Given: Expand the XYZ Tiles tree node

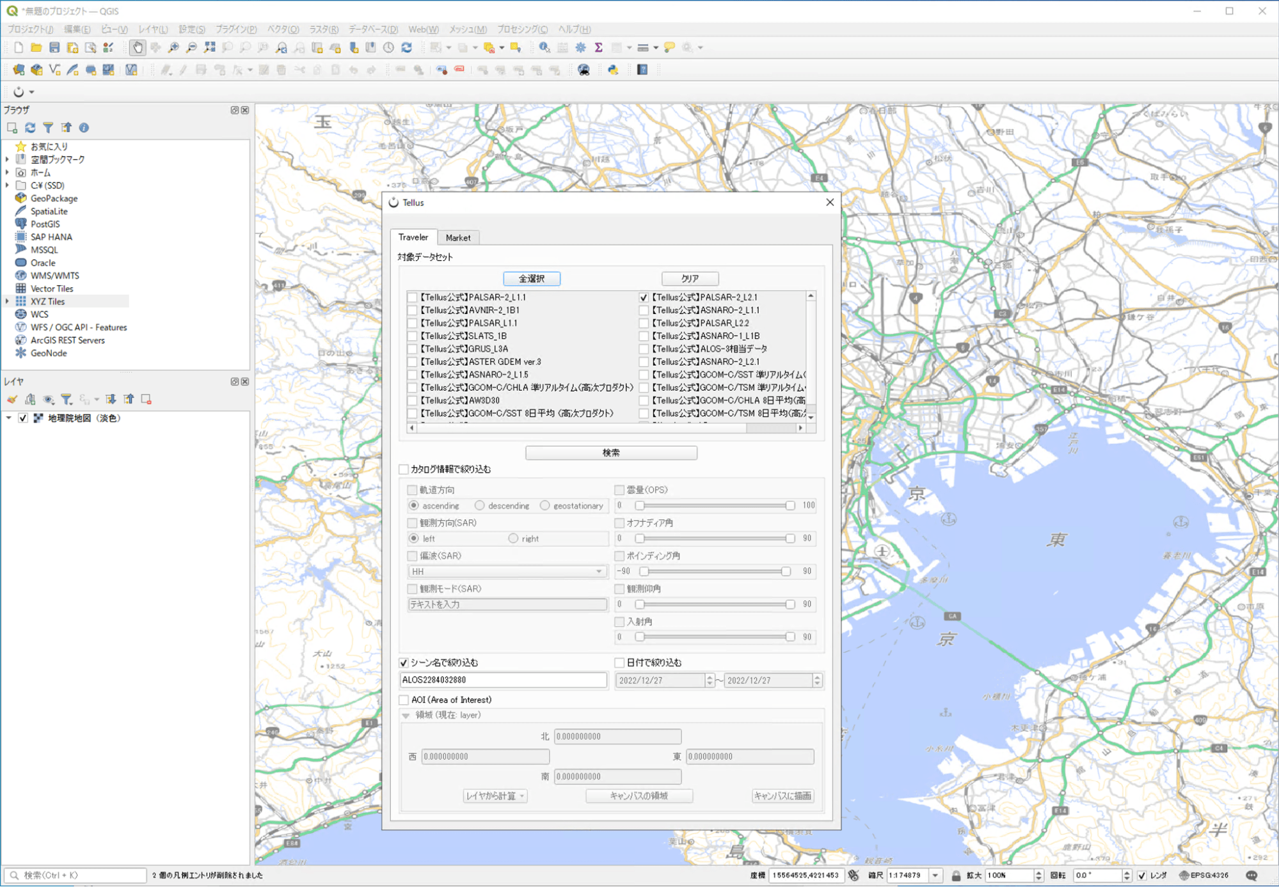Looking at the screenshot, I should tap(8, 301).
